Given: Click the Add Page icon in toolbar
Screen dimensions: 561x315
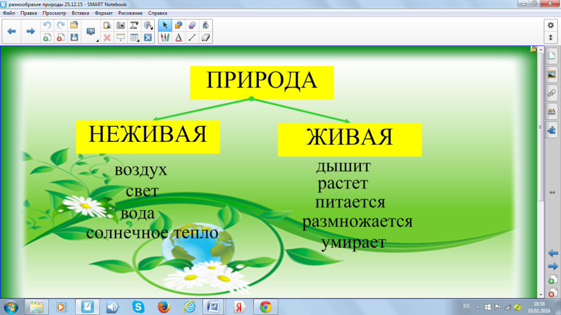Looking at the screenshot, I should coord(47,37).
